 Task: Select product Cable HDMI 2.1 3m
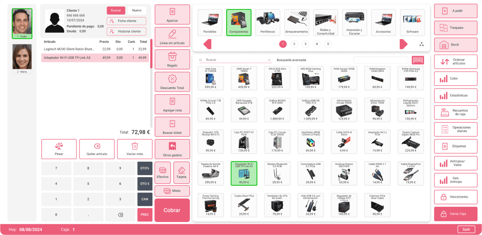[x=378, y=173]
